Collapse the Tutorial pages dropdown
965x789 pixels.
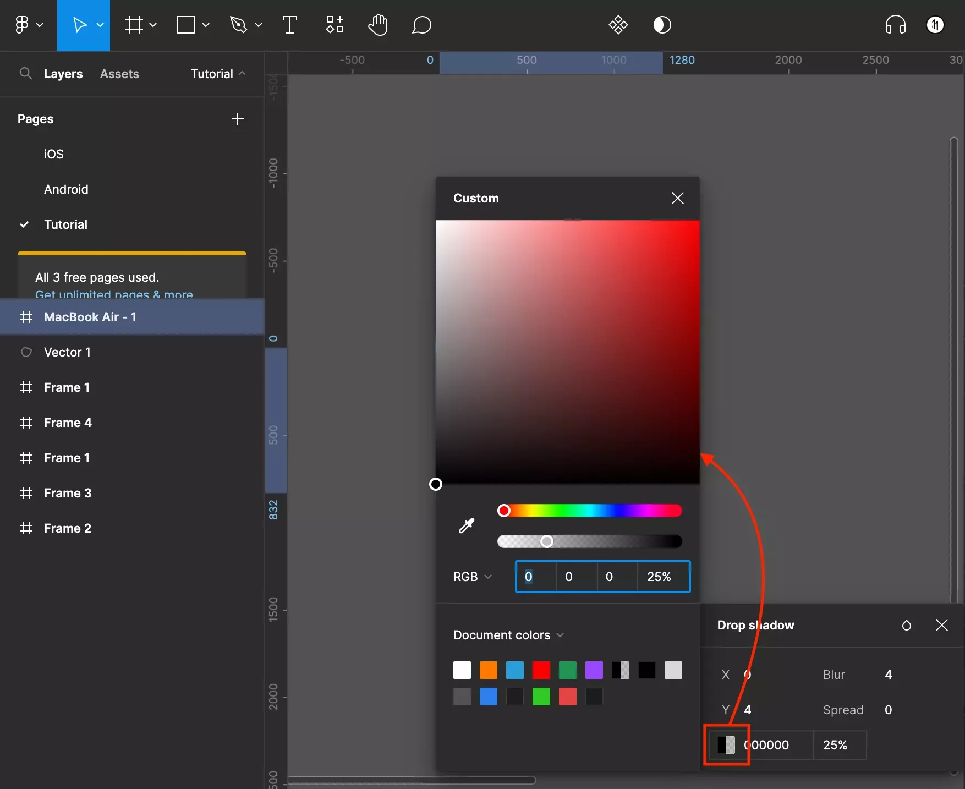pyautogui.click(x=218, y=74)
